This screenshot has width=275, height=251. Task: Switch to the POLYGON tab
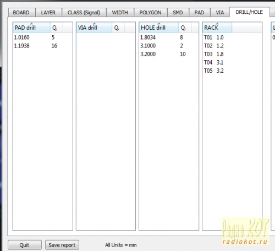coord(151,13)
